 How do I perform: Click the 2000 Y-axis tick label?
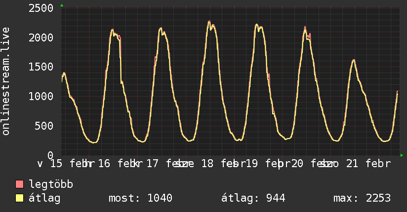point(41,37)
